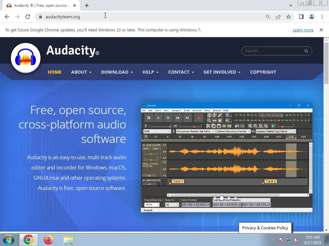
Task: Open Chrome's tab search chevron
Action: pyautogui.click(x=290, y=5)
